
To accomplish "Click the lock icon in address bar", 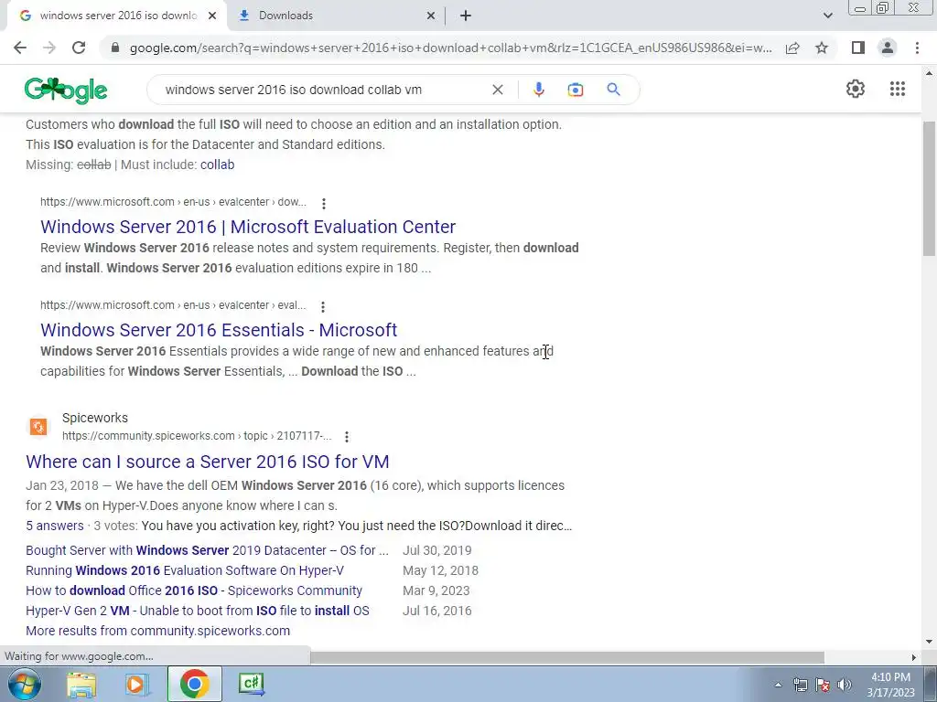I will pos(115,48).
